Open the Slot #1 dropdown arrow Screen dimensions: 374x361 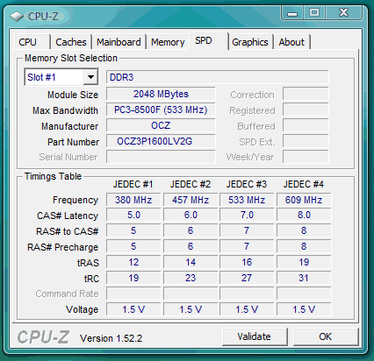[x=90, y=77]
